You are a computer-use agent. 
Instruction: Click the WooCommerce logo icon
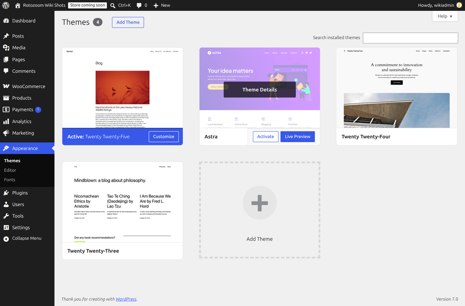pyautogui.click(x=6, y=86)
